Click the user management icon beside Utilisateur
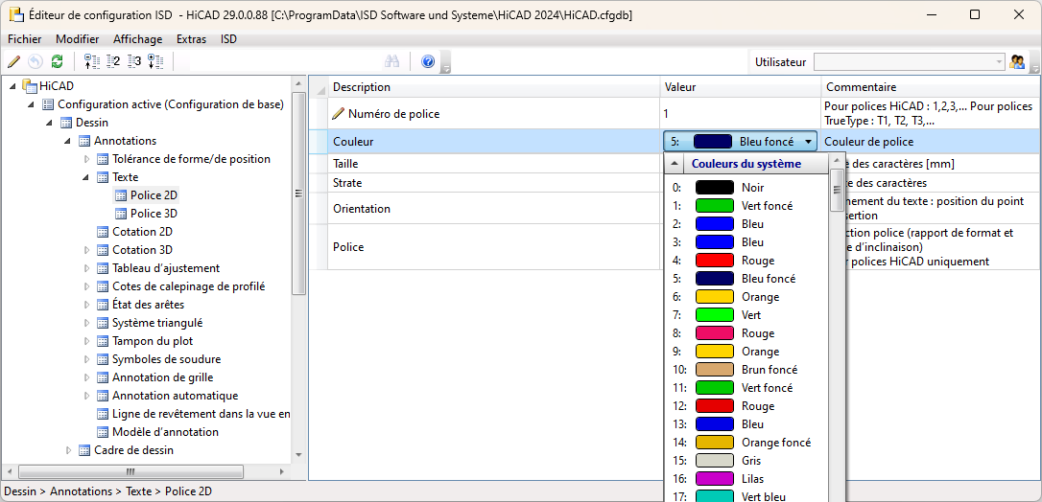Viewport: 1042px width, 502px height. (1017, 61)
